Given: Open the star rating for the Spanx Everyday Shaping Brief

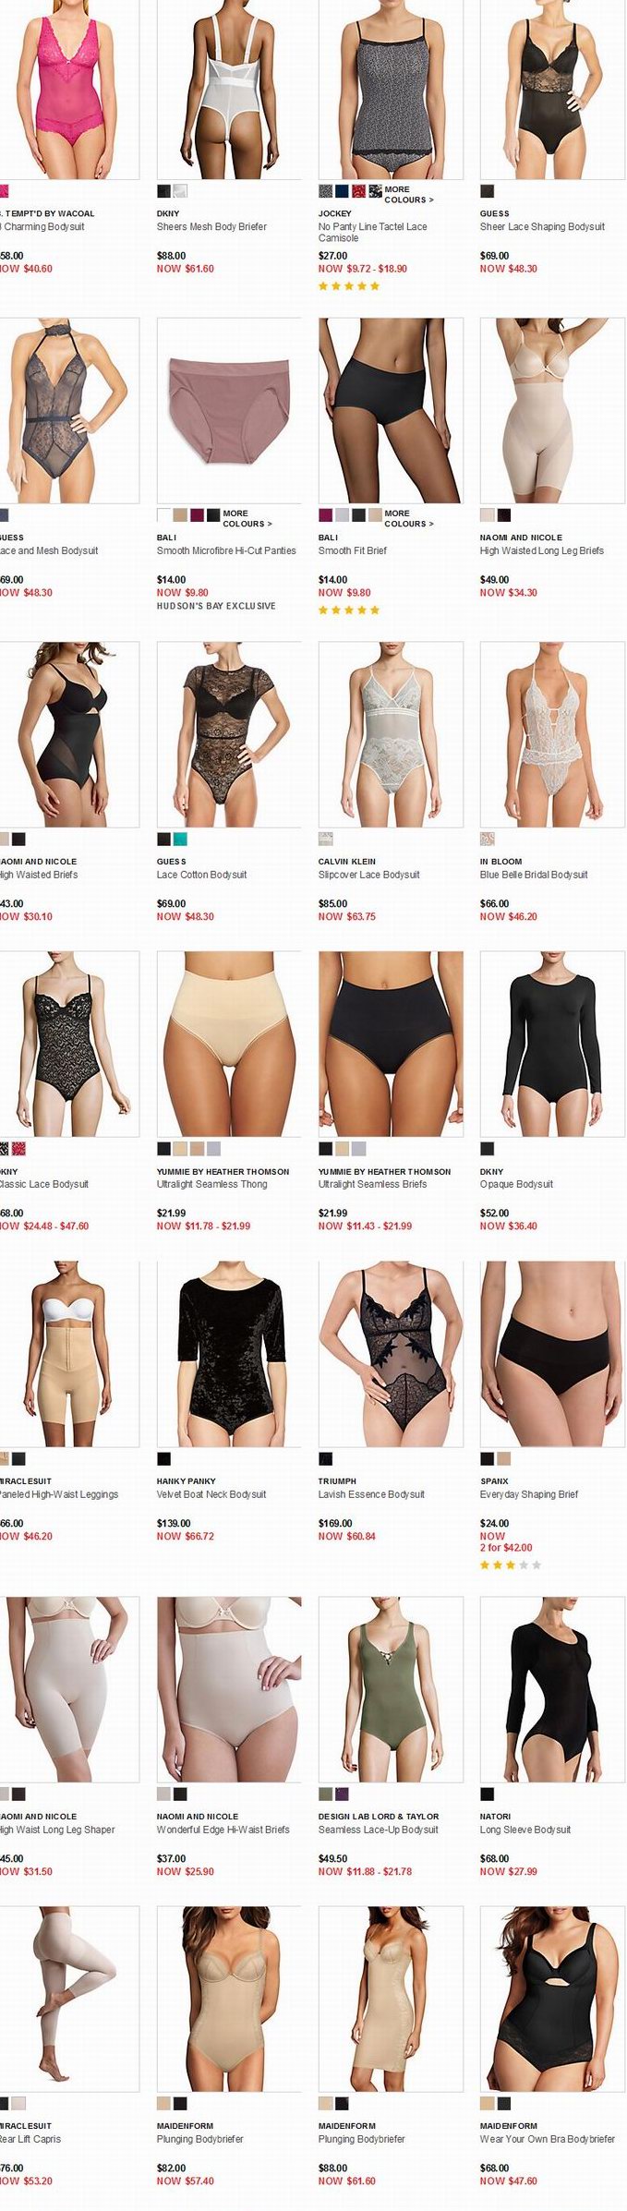Looking at the screenshot, I should [x=510, y=1565].
